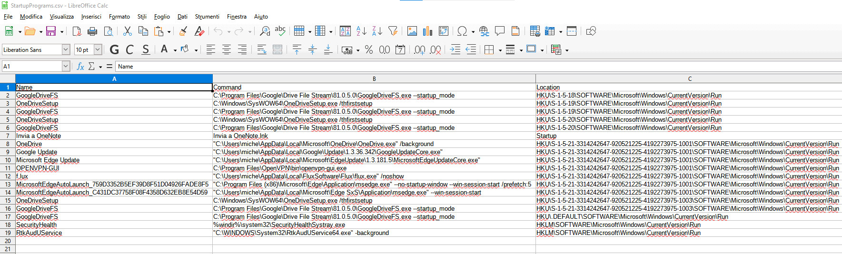The width and height of the screenshot is (842, 254).
Task: Print the spreadsheet
Action: (x=92, y=31)
